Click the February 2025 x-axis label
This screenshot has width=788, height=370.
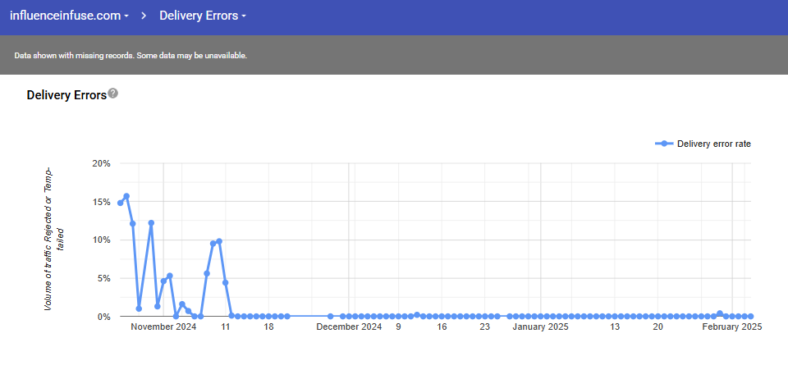[731, 327]
